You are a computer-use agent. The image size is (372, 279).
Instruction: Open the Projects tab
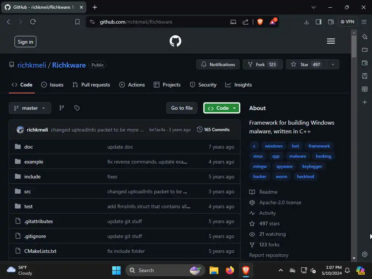[167, 85]
